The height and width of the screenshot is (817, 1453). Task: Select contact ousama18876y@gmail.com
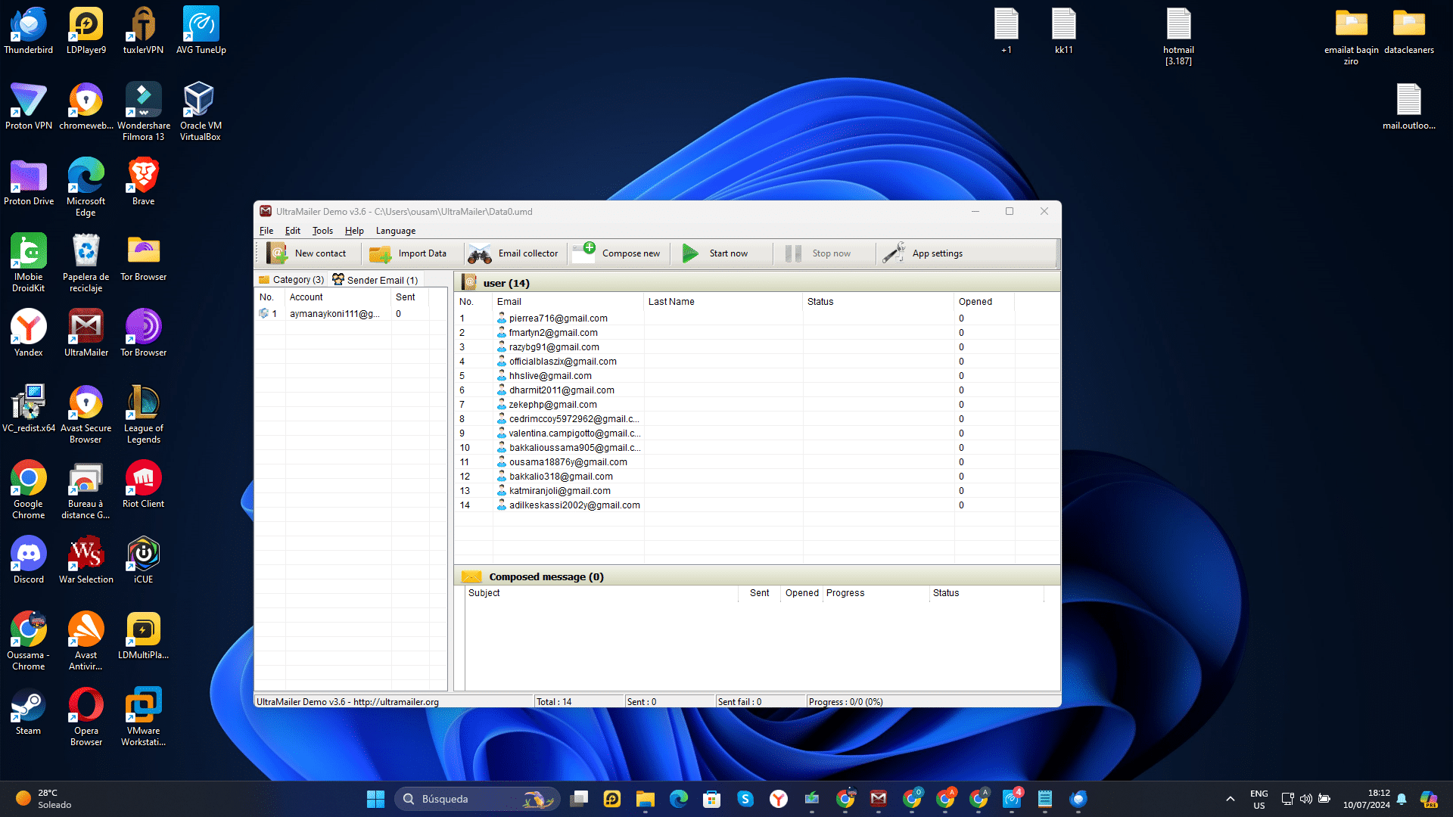coord(568,462)
